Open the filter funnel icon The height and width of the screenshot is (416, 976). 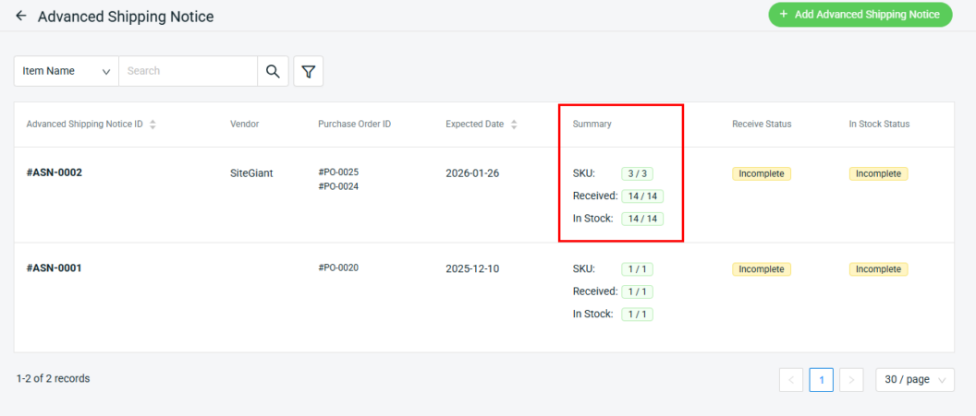308,71
